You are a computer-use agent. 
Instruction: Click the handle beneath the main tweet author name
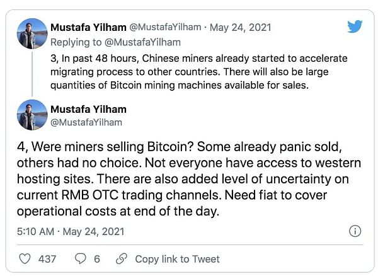(86, 122)
